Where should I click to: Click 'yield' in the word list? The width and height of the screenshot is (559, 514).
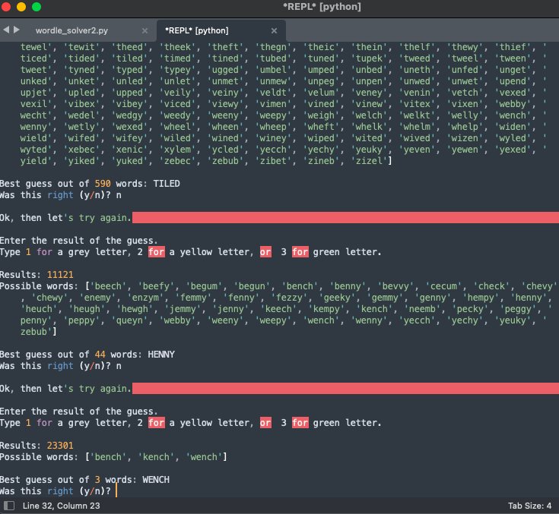point(33,161)
